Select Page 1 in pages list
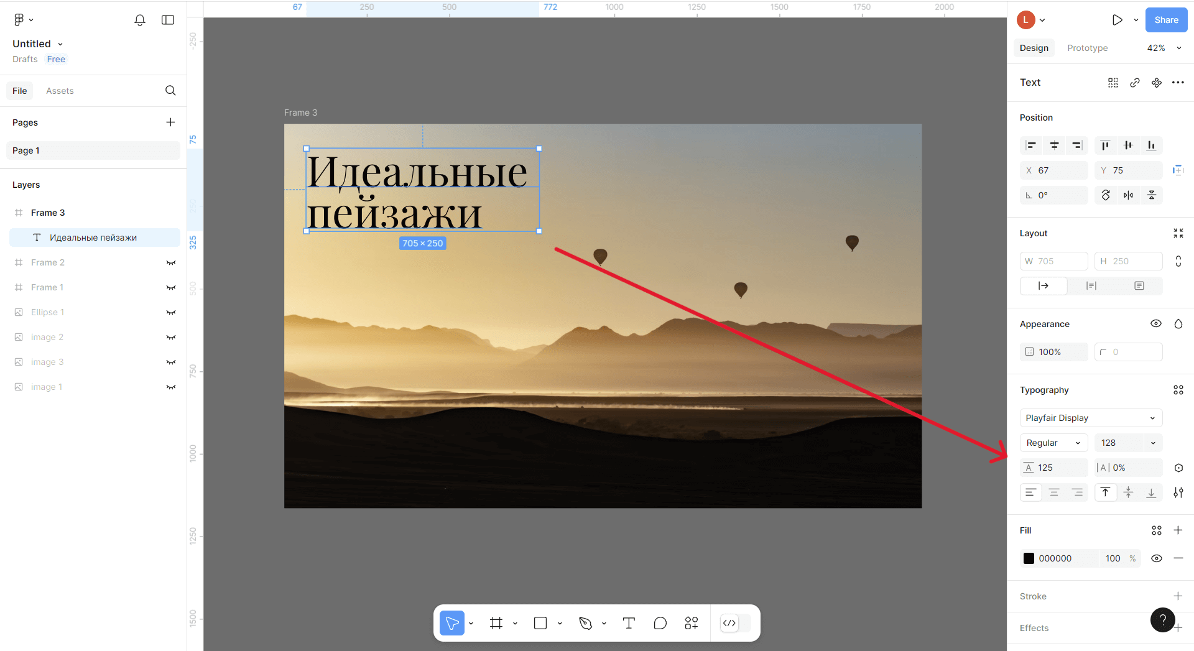1194x651 pixels. pyautogui.click(x=93, y=150)
